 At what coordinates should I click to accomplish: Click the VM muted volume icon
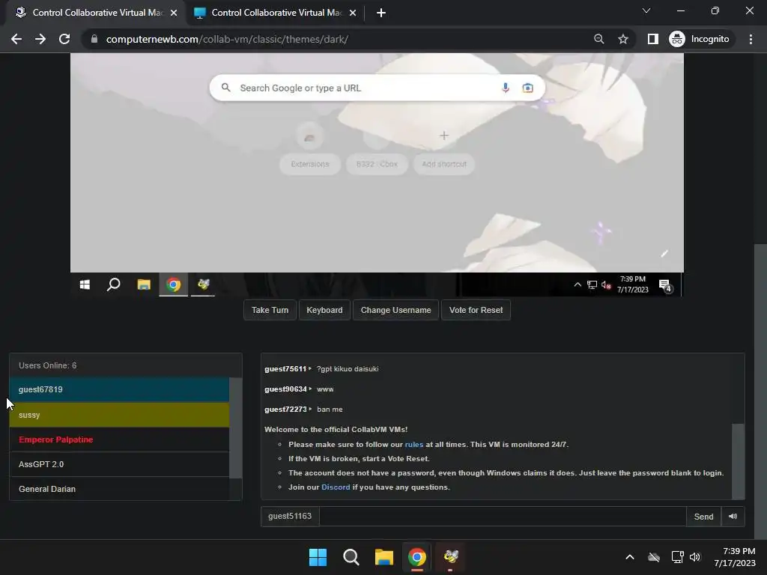[606, 285]
